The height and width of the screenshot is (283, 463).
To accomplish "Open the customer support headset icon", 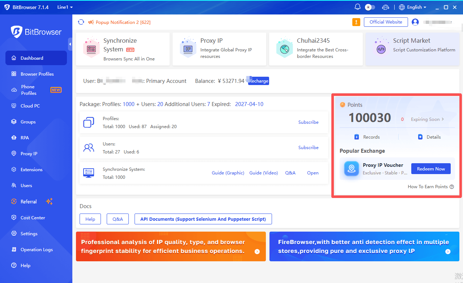I will click(x=386, y=7).
